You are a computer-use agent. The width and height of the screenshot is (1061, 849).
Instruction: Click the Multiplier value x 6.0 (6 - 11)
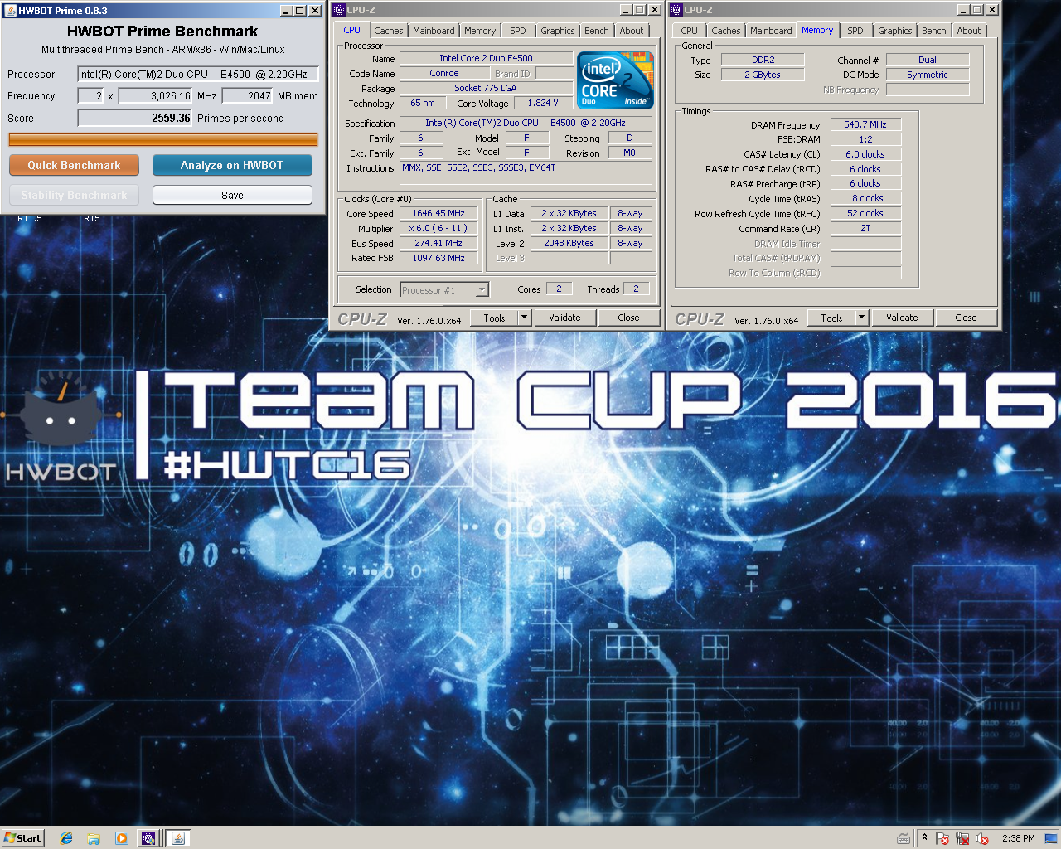click(x=438, y=228)
